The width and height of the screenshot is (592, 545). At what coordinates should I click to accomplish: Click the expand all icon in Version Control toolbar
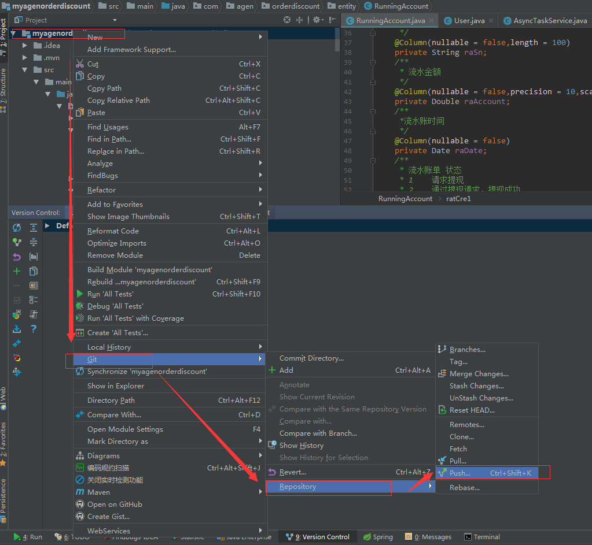coord(34,228)
